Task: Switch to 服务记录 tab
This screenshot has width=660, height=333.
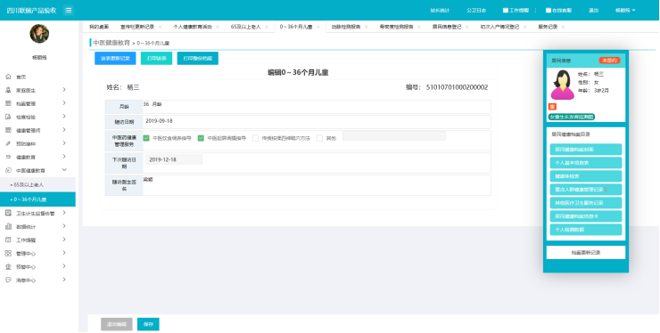Action: tap(548, 27)
